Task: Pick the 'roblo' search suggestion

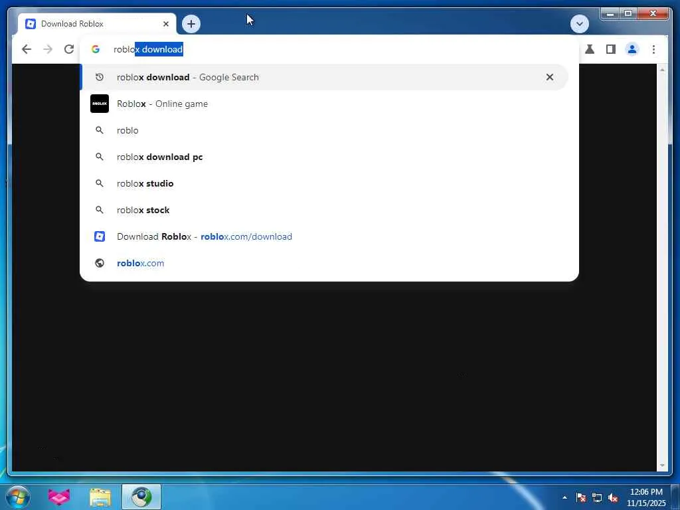Action: tap(324, 130)
